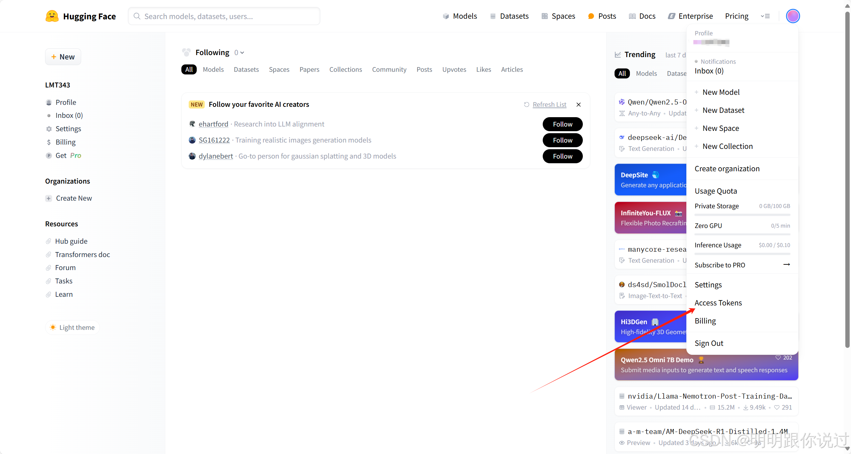Expand the navbar more-options menu
This screenshot has height=454, width=851.
click(765, 16)
